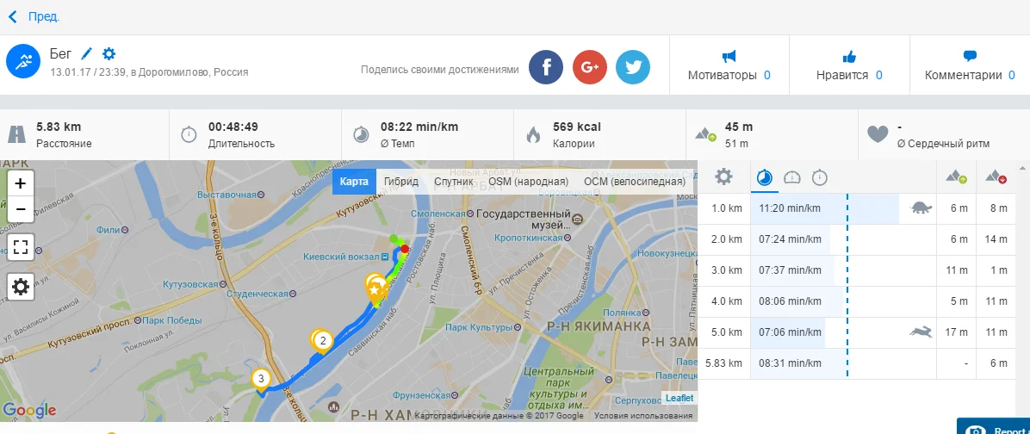Select the 3.0 km split row
Viewport: 1030px width, 434px height.
point(857,270)
